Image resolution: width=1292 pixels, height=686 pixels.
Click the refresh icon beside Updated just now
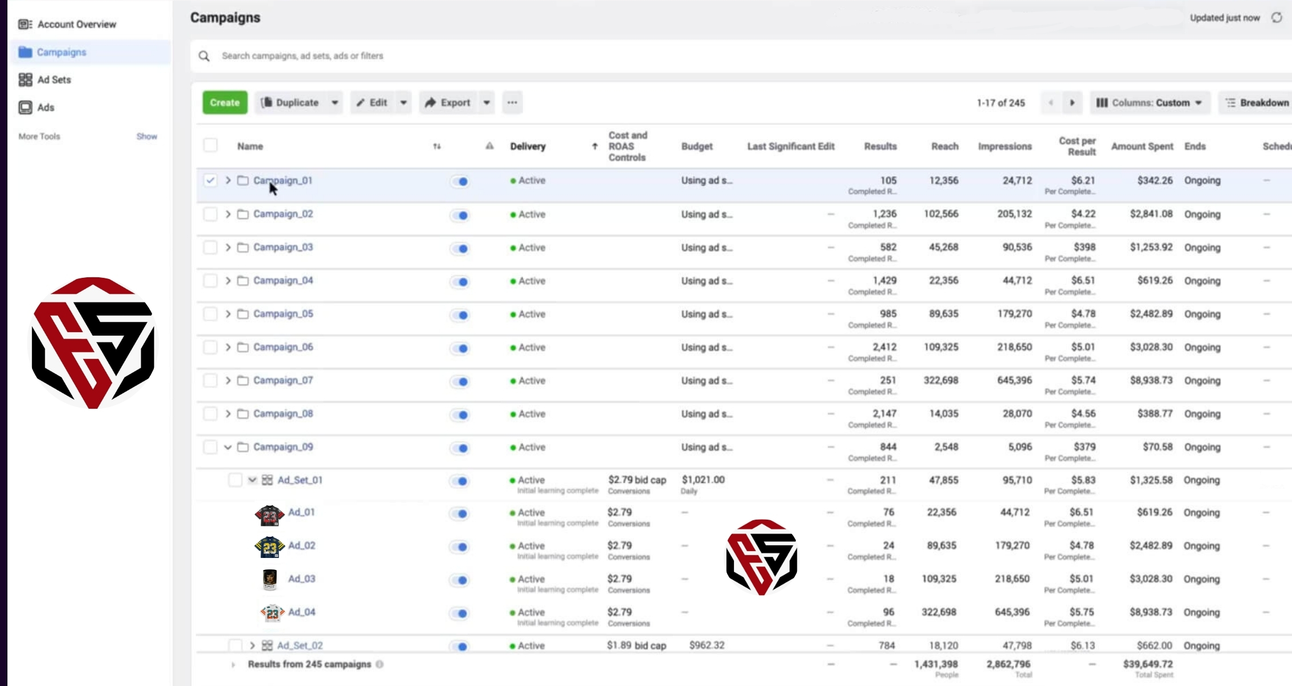[1277, 18]
